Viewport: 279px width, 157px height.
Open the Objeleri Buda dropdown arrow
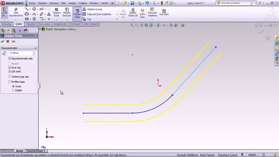(56, 20)
